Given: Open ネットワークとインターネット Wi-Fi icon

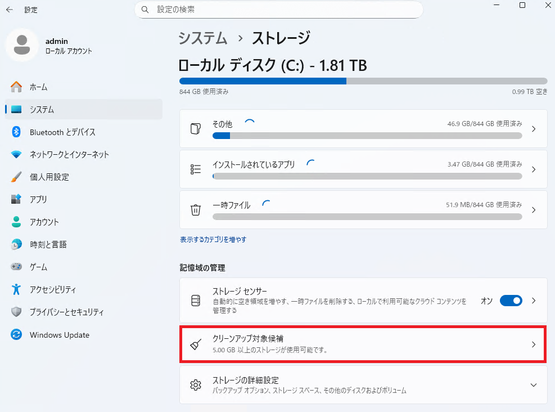Looking at the screenshot, I should 16,154.
